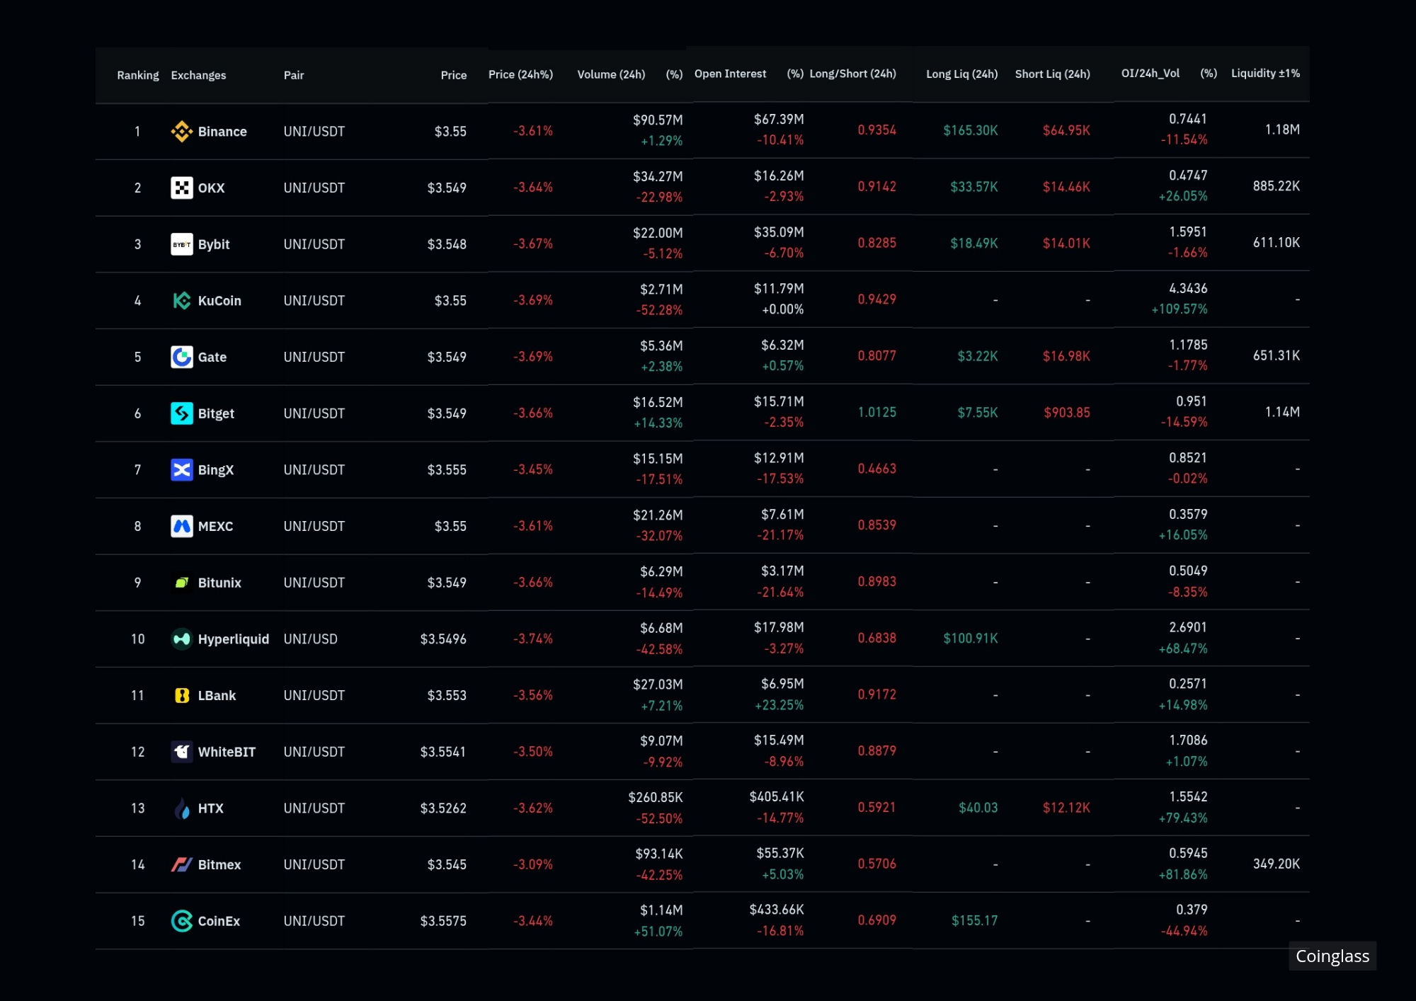Sort by Volume (24h) column header
1416x1001 pixels.
[x=611, y=74]
